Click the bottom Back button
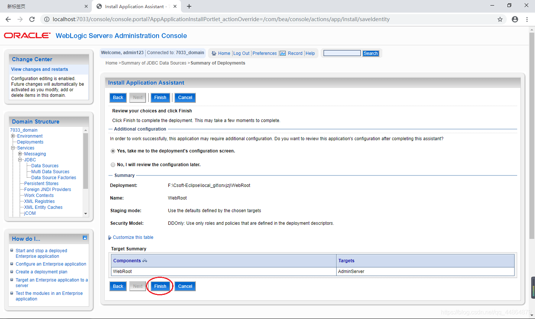The height and width of the screenshot is (319, 535). point(118,286)
